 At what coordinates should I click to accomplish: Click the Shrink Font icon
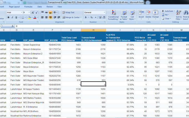click(36, 12)
